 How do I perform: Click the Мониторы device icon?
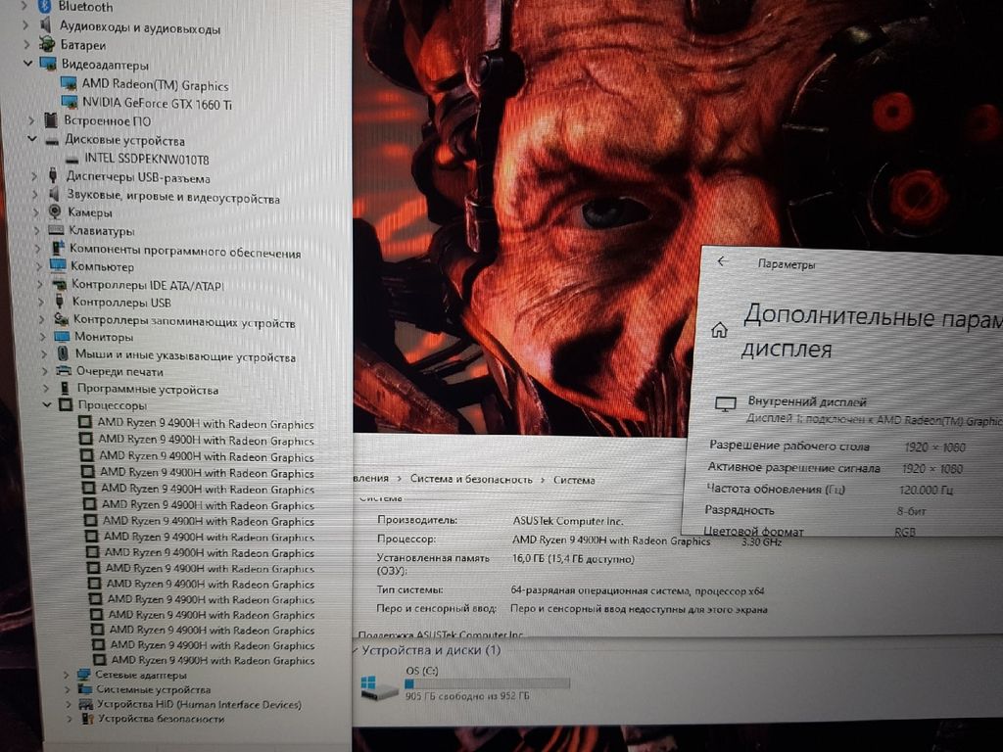tap(61, 337)
